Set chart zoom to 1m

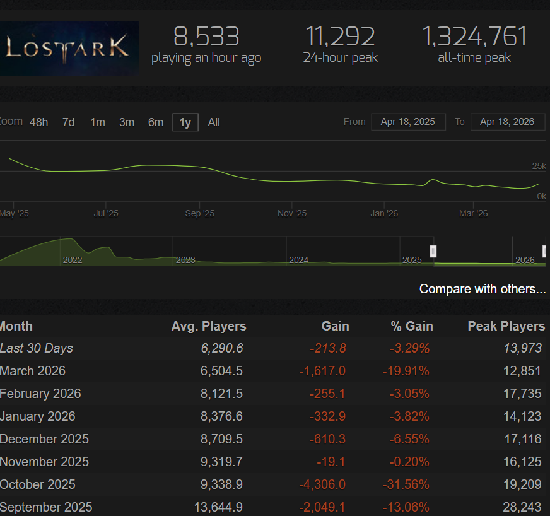point(98,122)
